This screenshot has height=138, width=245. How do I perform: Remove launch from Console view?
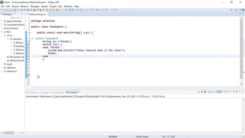202,92
